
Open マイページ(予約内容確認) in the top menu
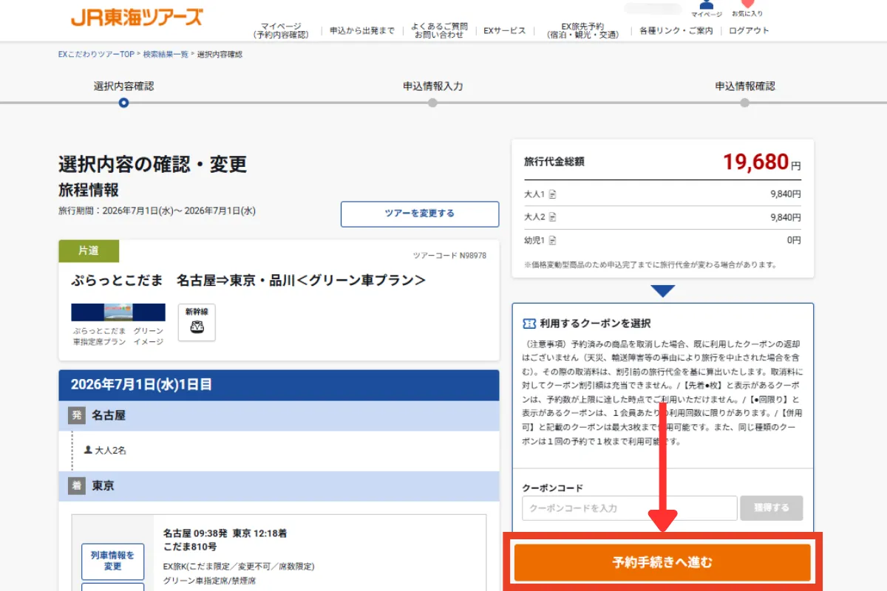(281, 30)
